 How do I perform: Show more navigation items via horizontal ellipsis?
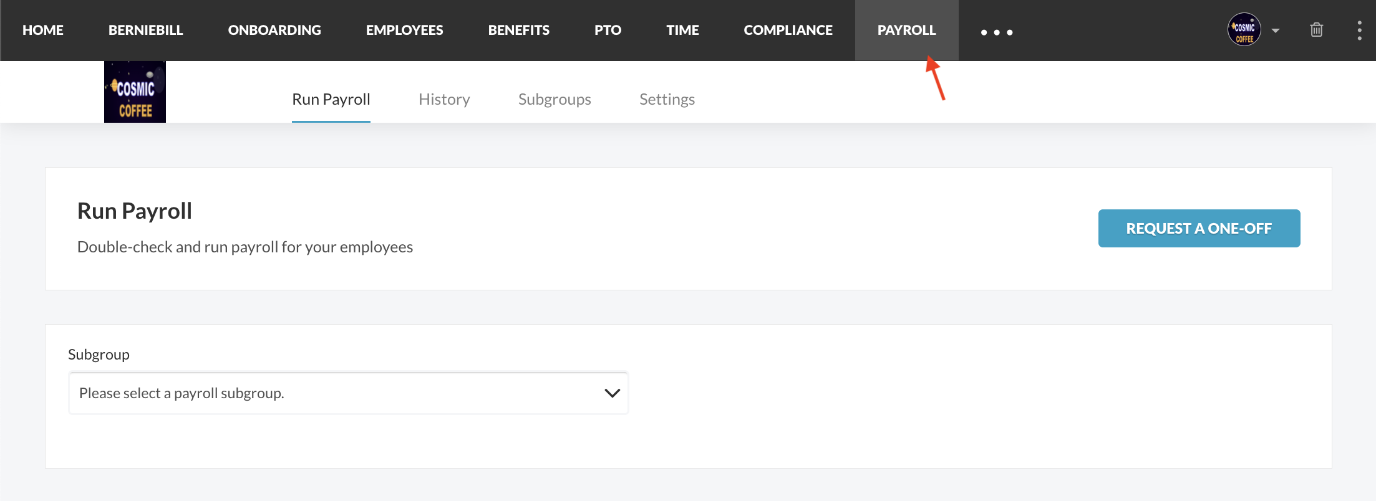996,32
